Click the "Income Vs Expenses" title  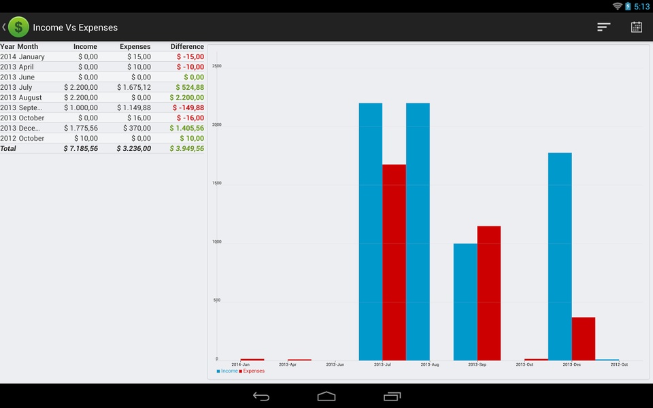76,27
